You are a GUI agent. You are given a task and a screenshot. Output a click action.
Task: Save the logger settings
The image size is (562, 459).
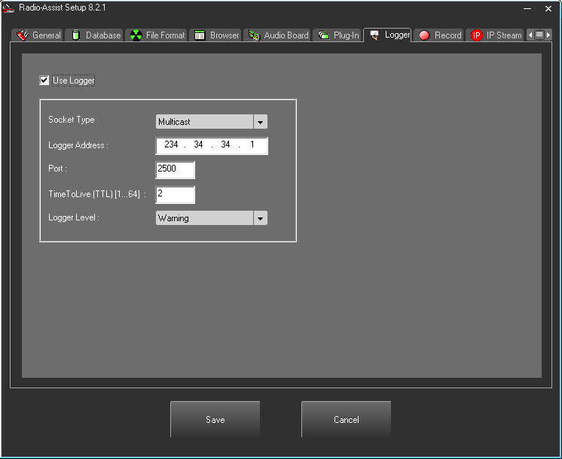coord(215,420)
